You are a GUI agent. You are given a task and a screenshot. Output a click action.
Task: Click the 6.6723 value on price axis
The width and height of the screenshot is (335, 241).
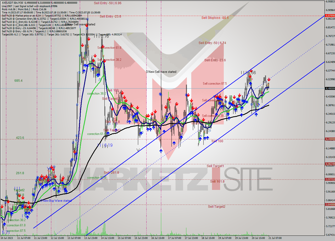point(330,53)
